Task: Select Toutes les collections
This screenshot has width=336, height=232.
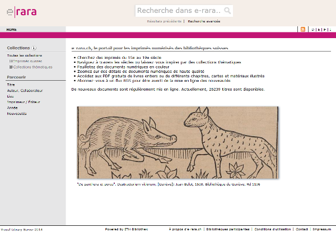Action: tap(25, 55)
